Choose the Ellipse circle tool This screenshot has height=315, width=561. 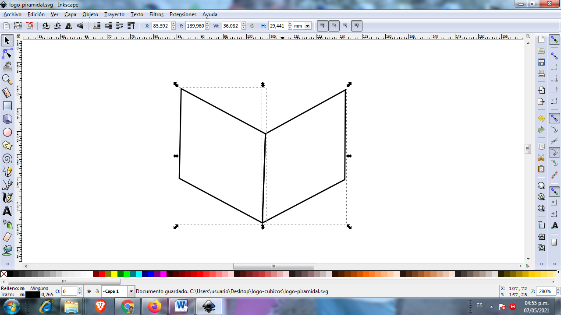click(7, 132)
